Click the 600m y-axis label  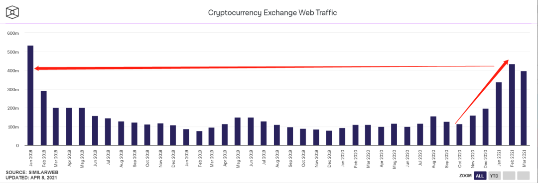tap(12, 33)
